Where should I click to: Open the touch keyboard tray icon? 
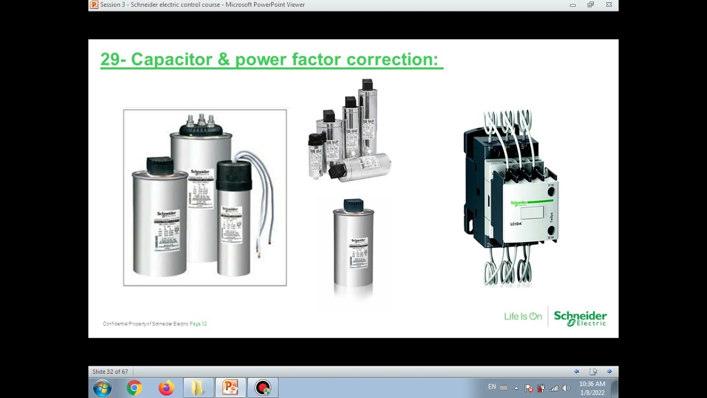click(504, 388)
